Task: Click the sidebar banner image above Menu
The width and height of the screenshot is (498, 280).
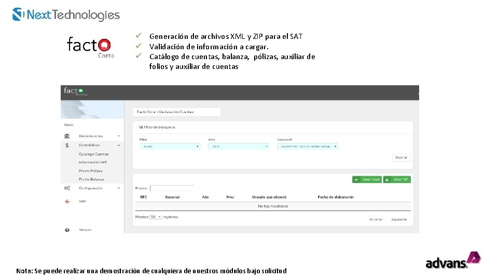Action: 92,109
